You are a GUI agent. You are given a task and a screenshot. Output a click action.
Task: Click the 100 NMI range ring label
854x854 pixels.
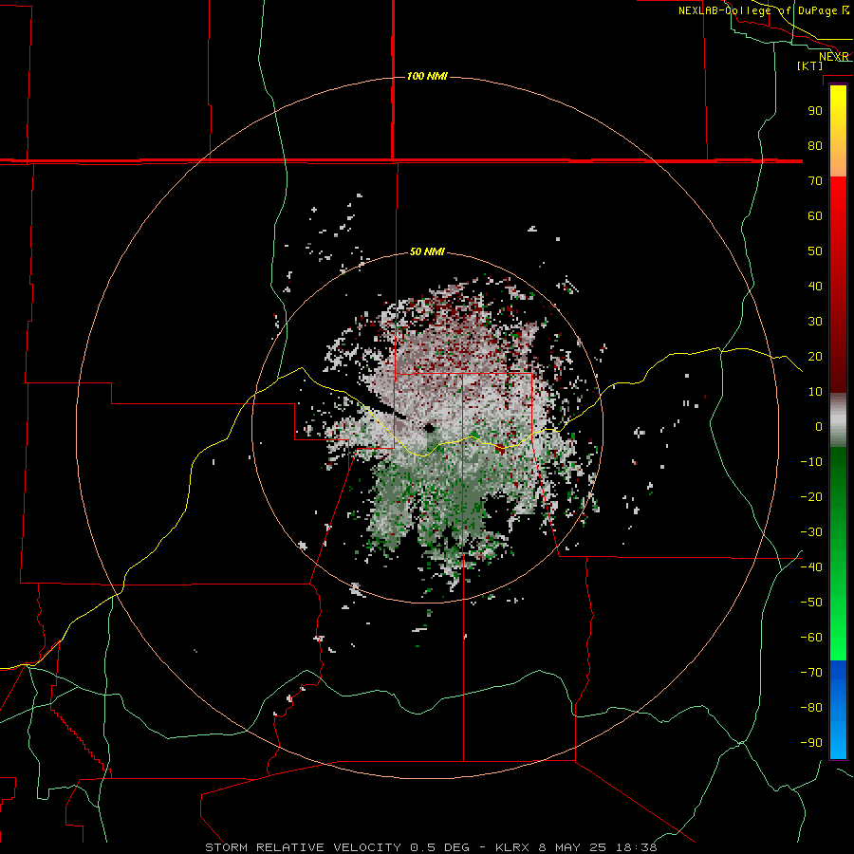tap(427, 76)
